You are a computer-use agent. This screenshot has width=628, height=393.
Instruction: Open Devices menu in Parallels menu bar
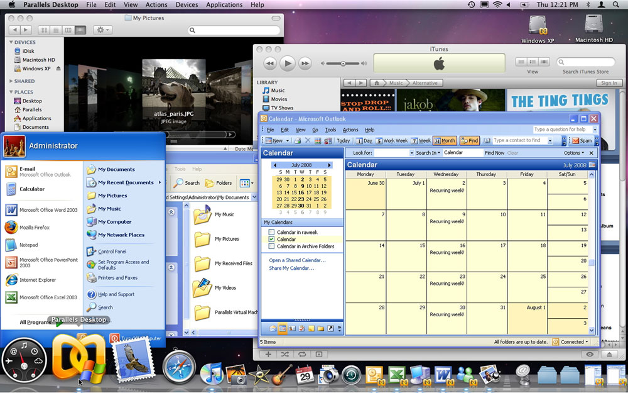[187, 5]
